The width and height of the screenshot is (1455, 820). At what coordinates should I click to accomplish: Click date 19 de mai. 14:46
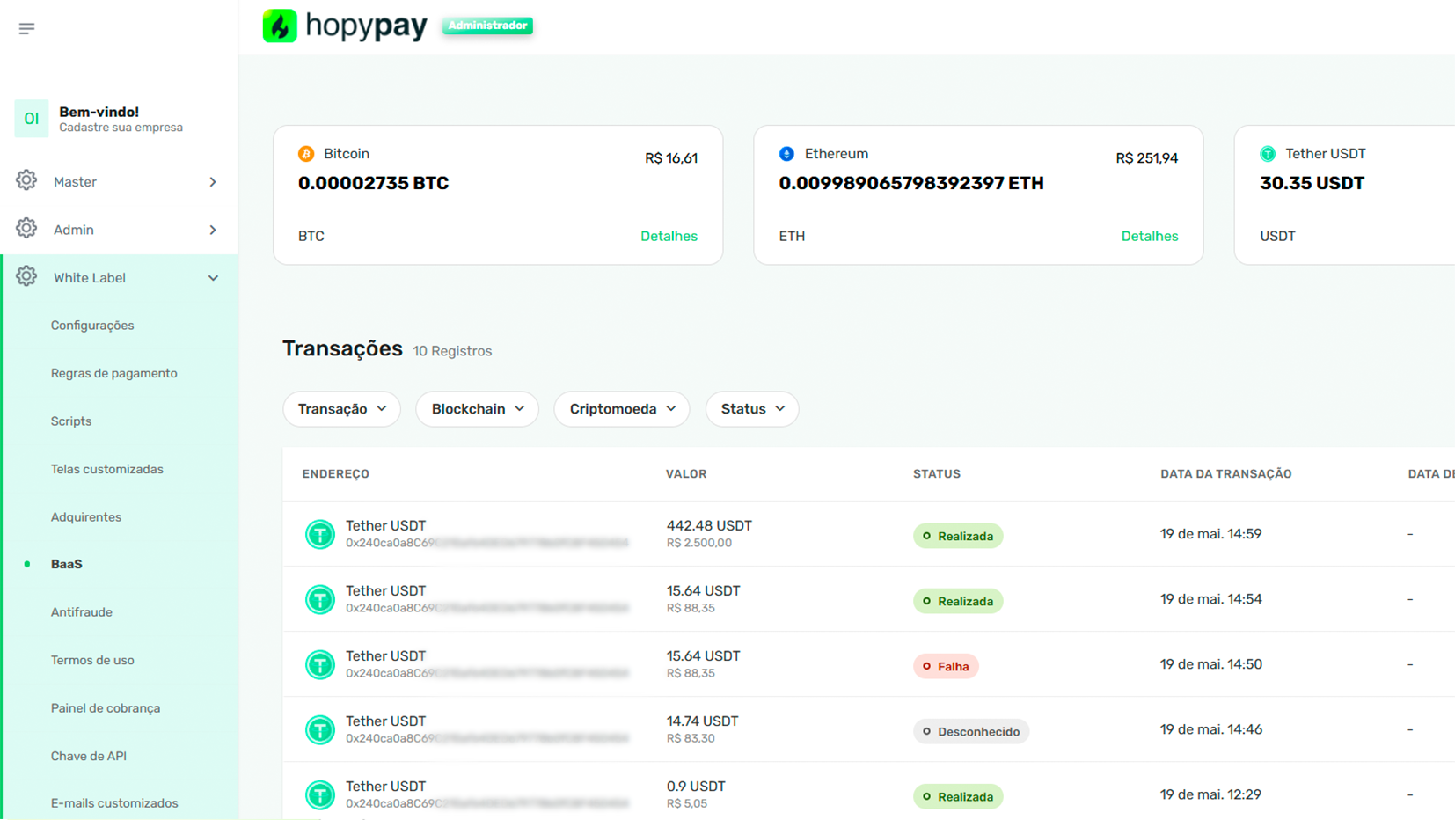tap(1211, 729)
